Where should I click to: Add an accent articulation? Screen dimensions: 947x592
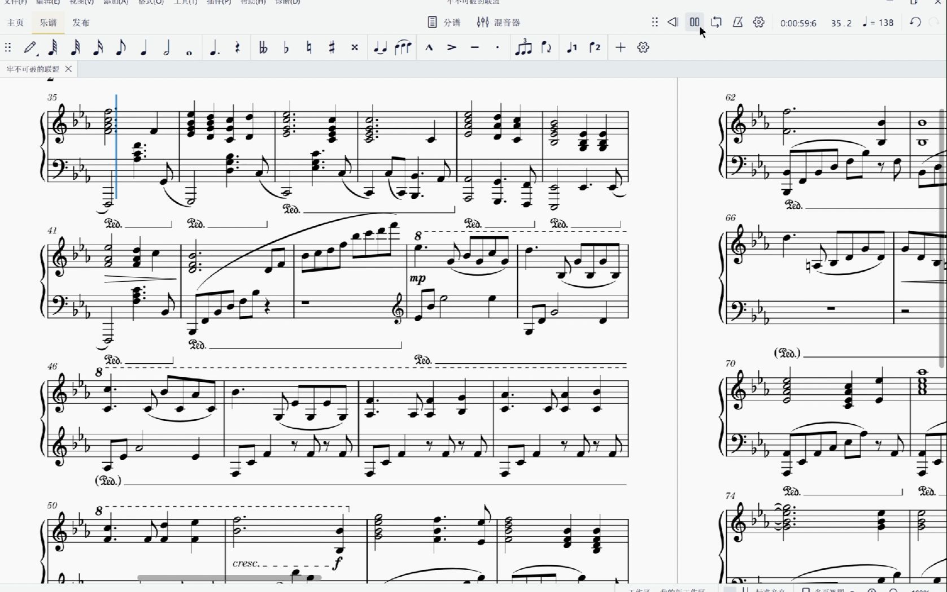[x=452, y=47]
